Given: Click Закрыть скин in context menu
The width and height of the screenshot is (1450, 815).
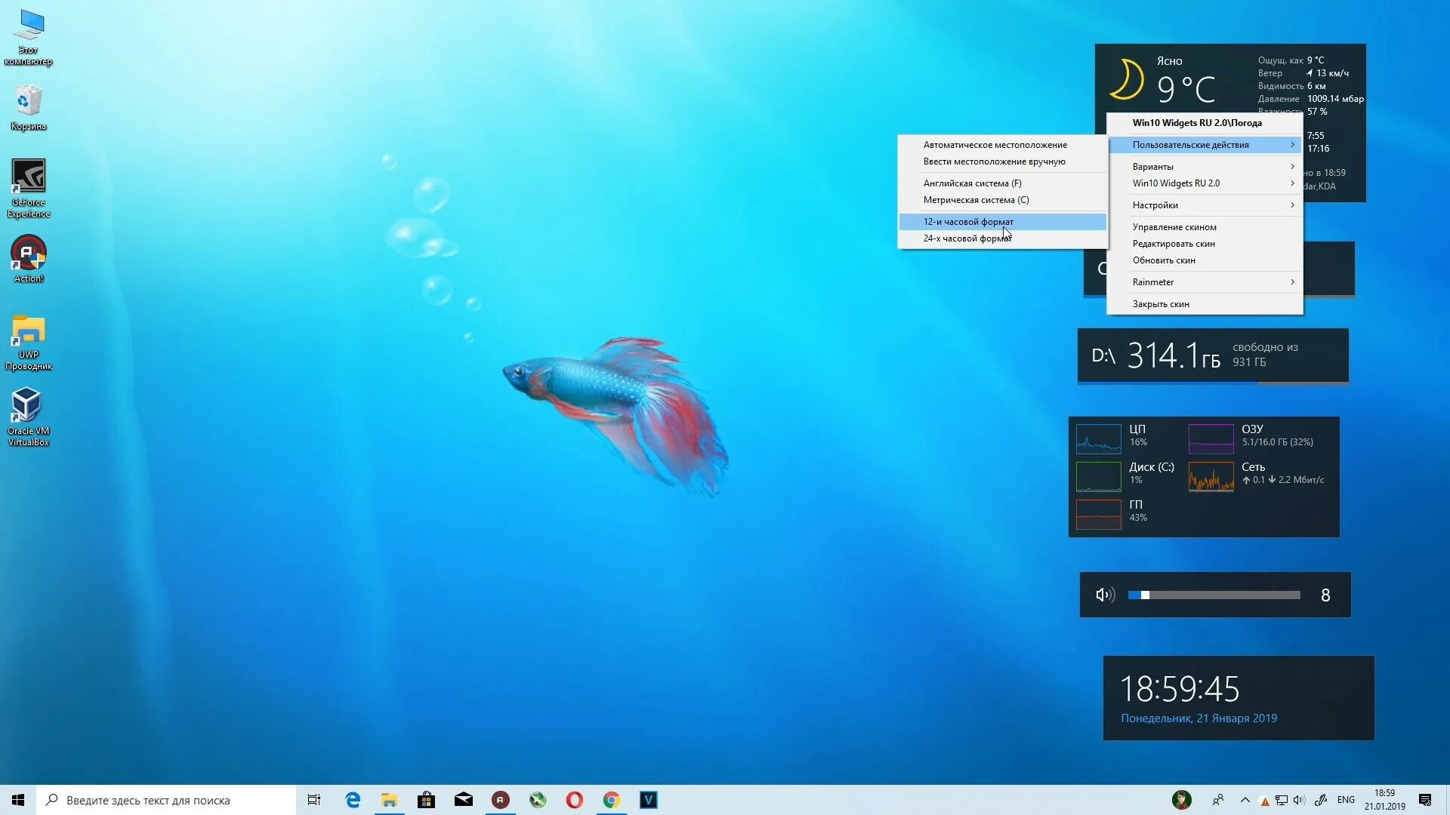Looking at the screenshot, I should pos(1161,304).
